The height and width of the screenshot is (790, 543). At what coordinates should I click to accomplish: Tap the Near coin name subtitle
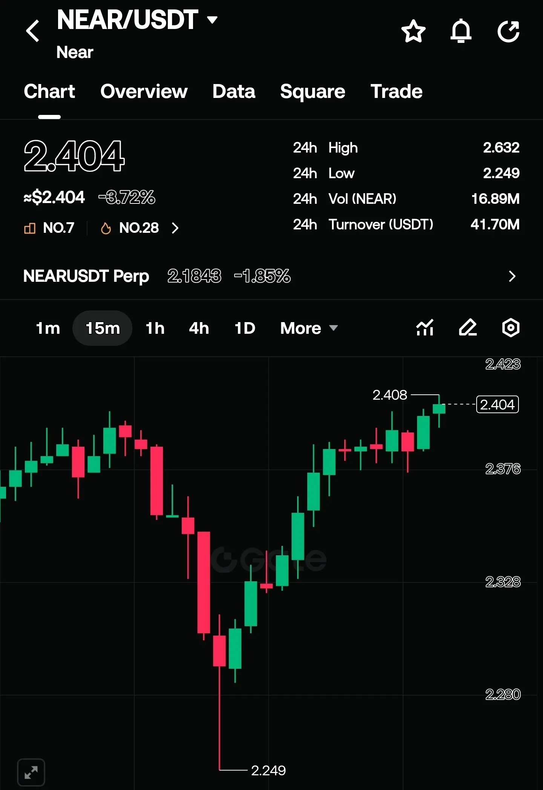[75, 52]
